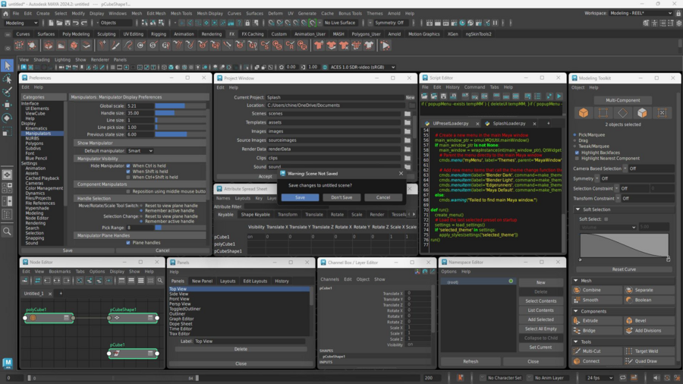683x384 pixels.
Task: Select the Polygons category in Preferences
Action: 36,143
